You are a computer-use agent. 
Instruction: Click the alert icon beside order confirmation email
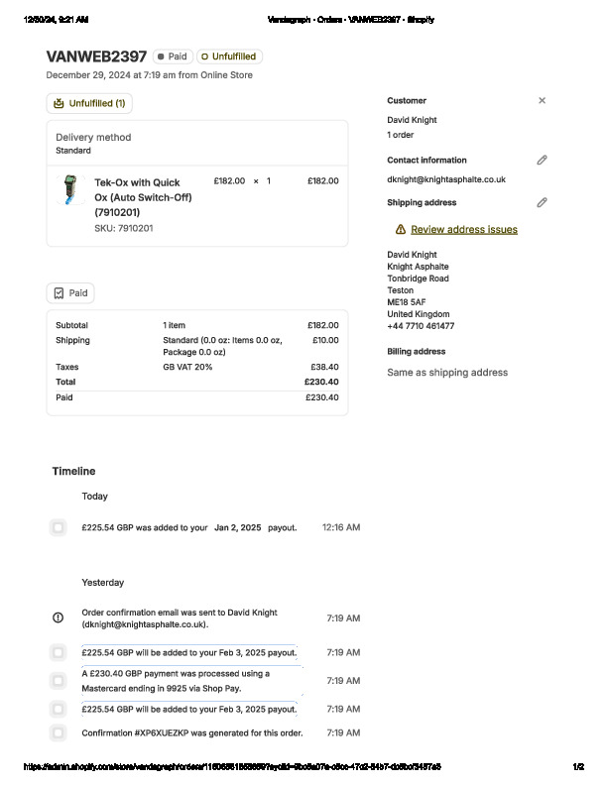click(58, 617)
